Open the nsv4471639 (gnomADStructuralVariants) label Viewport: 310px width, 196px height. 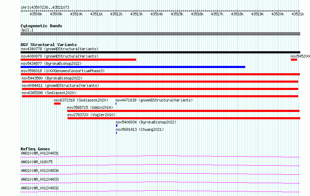[x=154, y=100]
